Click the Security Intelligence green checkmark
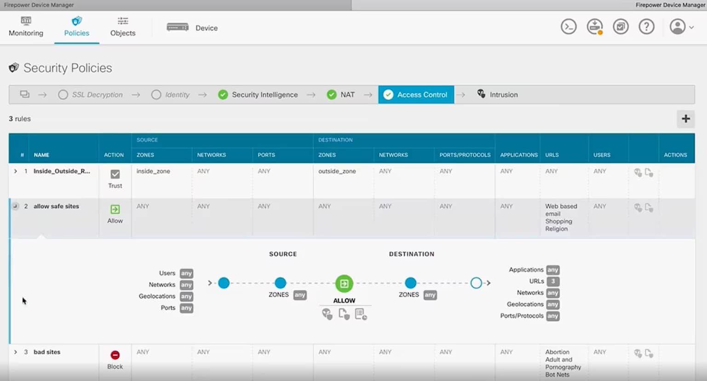Image resolution: width=707 pixels, height=381 pixels. [223, 94]
